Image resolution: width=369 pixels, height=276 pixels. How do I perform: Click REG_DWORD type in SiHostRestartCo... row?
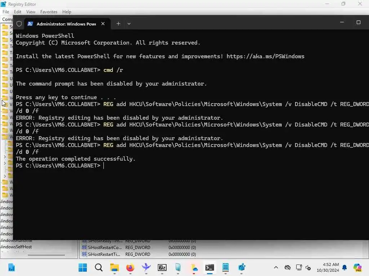point(138,248)
